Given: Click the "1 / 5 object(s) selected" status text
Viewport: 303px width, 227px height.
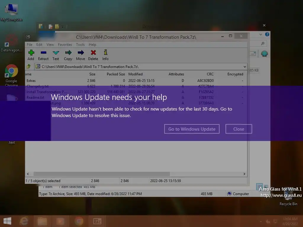Looking at the screenshot, I should (43, 181).
